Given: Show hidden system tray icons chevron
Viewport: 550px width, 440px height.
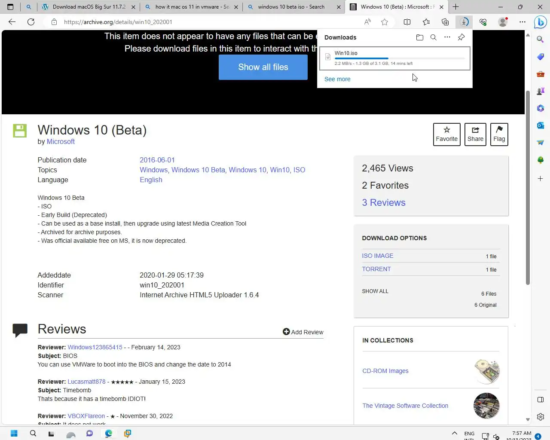Looking at the screenshot, I should [x=454, y=434].
